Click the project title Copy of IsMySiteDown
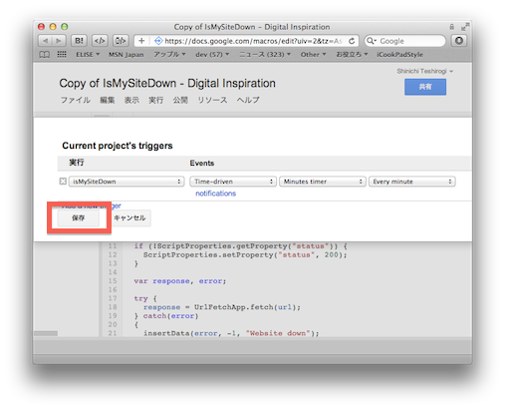This screenshot has width=505, height=410. click(167, 83)
